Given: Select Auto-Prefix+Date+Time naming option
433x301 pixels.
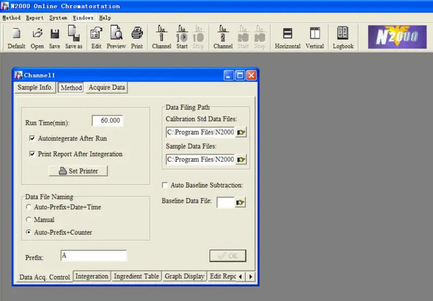Looking at the screenshot, I should click(x=29, y=207).
